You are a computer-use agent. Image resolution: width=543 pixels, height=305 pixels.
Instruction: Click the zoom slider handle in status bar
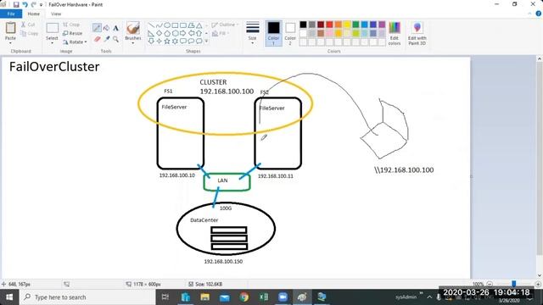click(x=514, y=284)
